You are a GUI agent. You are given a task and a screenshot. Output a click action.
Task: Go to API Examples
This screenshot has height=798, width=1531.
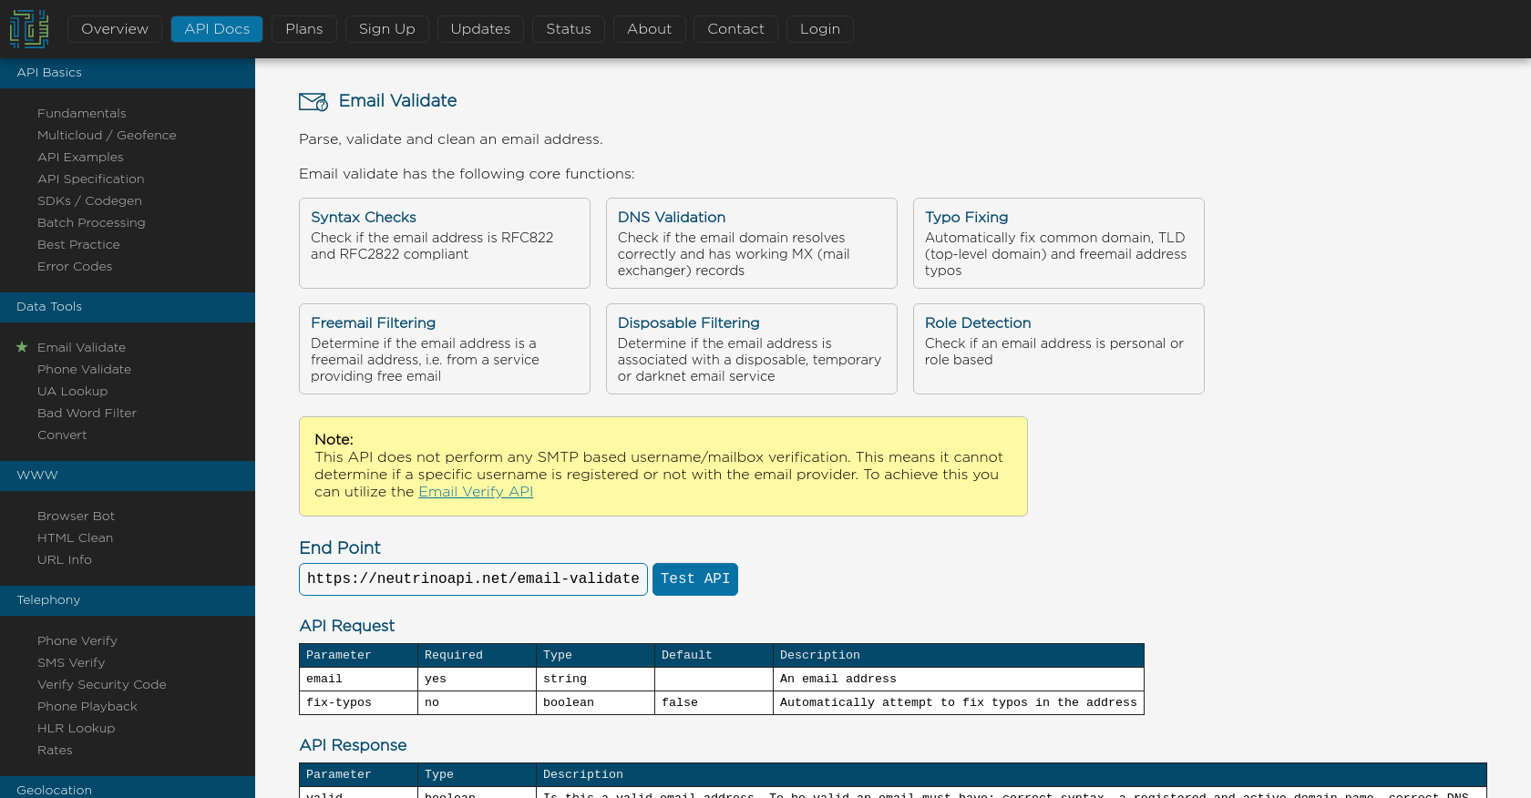coord(80,157)
